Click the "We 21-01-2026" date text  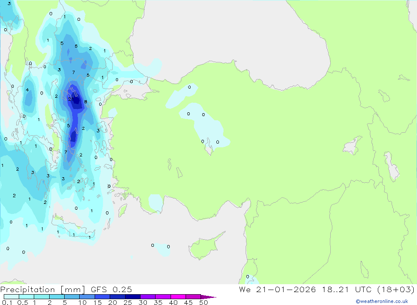(x=277, y=290)
